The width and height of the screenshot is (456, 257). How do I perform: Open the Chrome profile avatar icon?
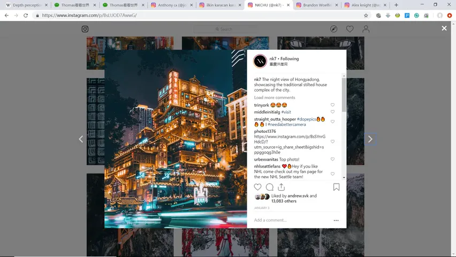point(440,16)
